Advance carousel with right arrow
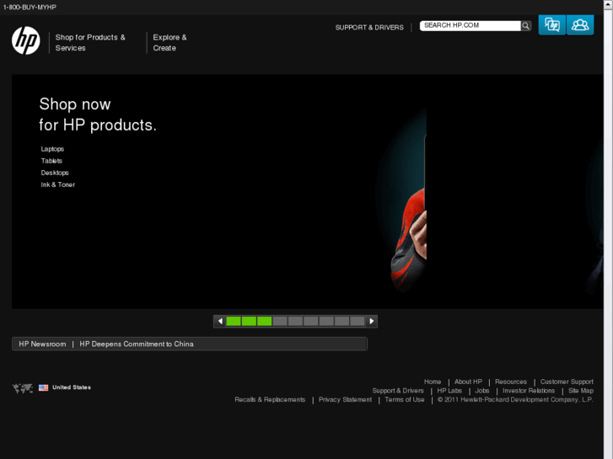 click(x=371, y=321)
